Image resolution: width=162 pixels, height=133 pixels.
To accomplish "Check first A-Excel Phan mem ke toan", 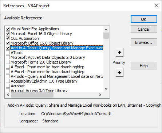I will pyautogui.click(x=8, y=67).
